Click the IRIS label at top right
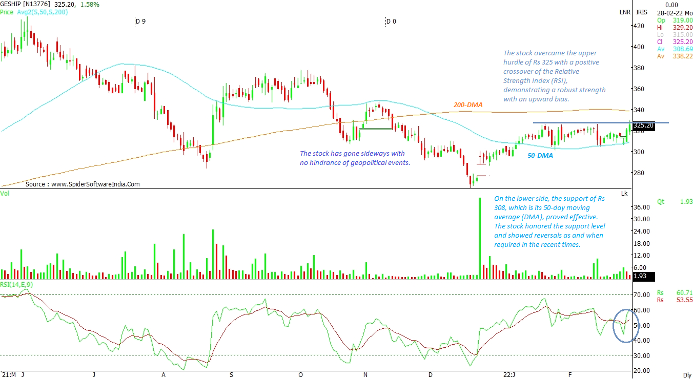 642,12
